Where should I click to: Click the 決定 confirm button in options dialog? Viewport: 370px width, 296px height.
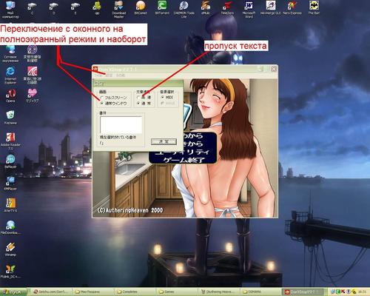click(164, 141)
